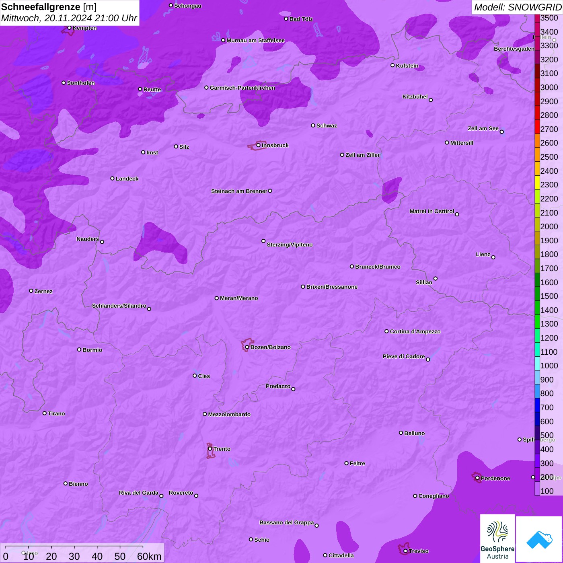Click the Murnau am Staffelsee label
563x563 pixels.
[x=255, y=40]
